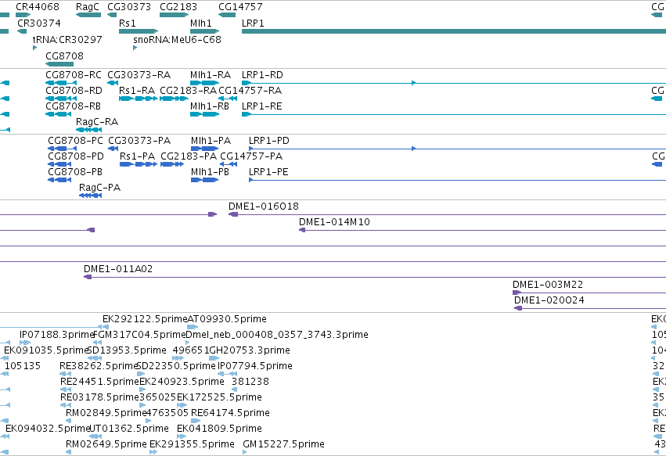Click the CG14757-RA transcript glyph

(228, 99)
